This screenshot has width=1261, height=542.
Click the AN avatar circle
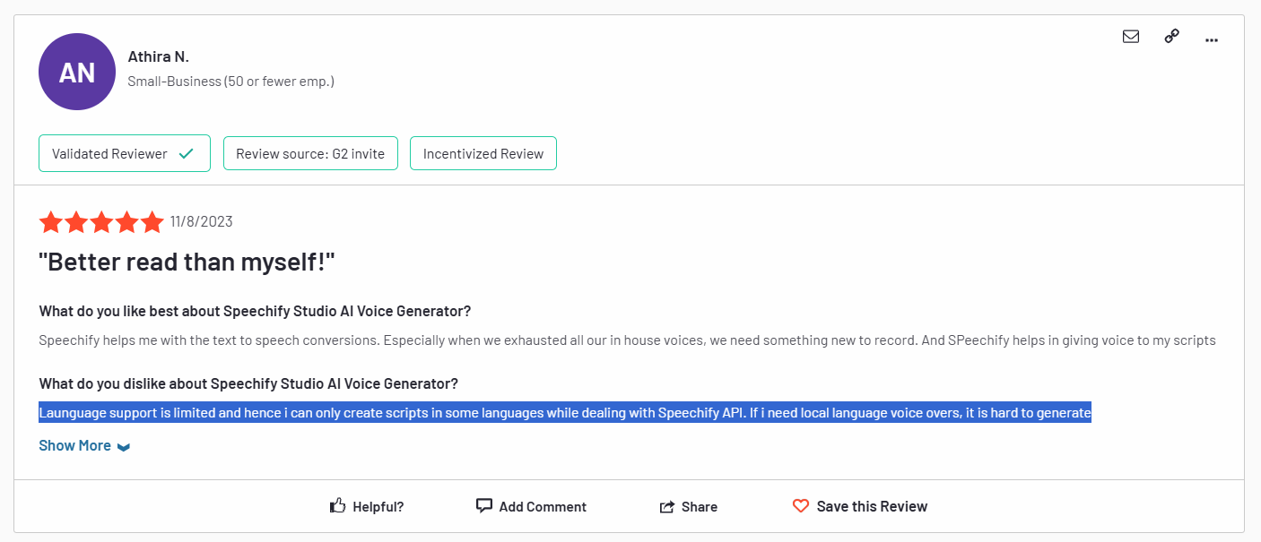pos(77,72)
